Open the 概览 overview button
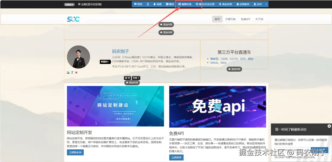 point(170,4)
